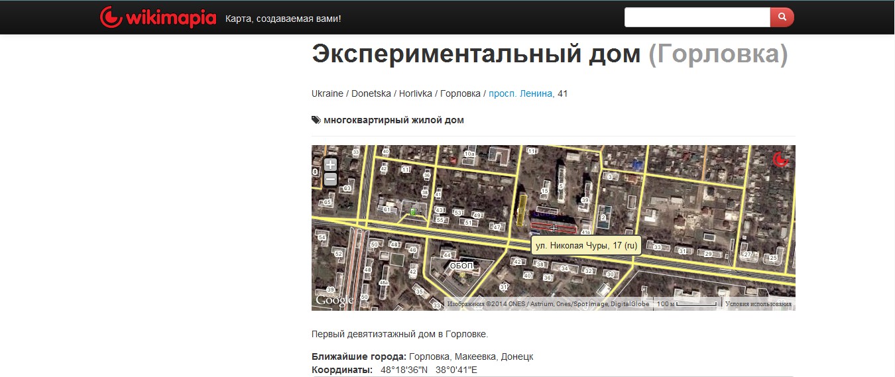
Task: Open the просп. Ленина street link
Action: [520, 93]
